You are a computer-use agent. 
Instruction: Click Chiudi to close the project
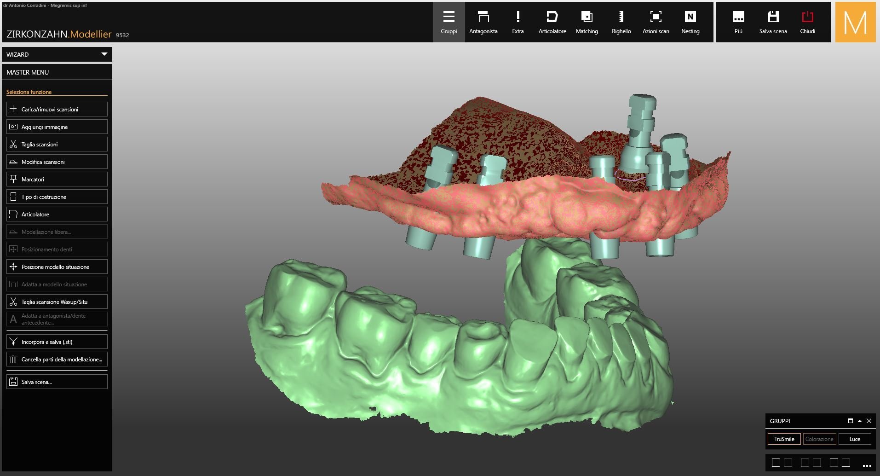pyautogui.click(x=807, y=22)
